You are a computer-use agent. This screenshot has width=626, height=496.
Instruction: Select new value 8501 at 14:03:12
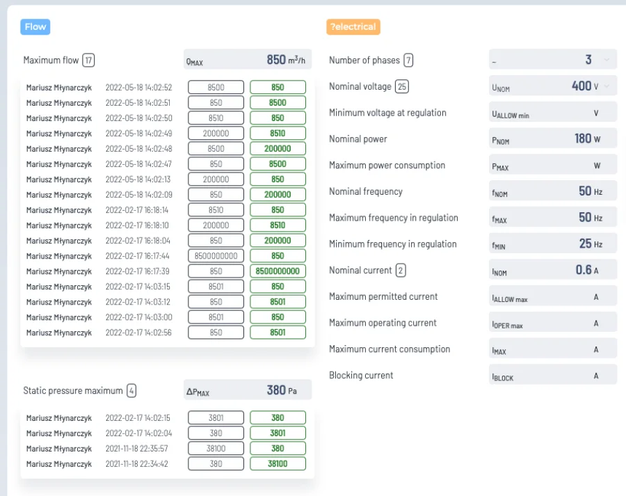click(x=278, y=302)
